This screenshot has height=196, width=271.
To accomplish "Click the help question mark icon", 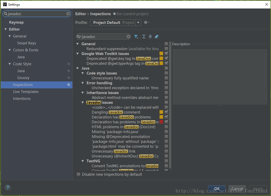I will coord(8,188).
